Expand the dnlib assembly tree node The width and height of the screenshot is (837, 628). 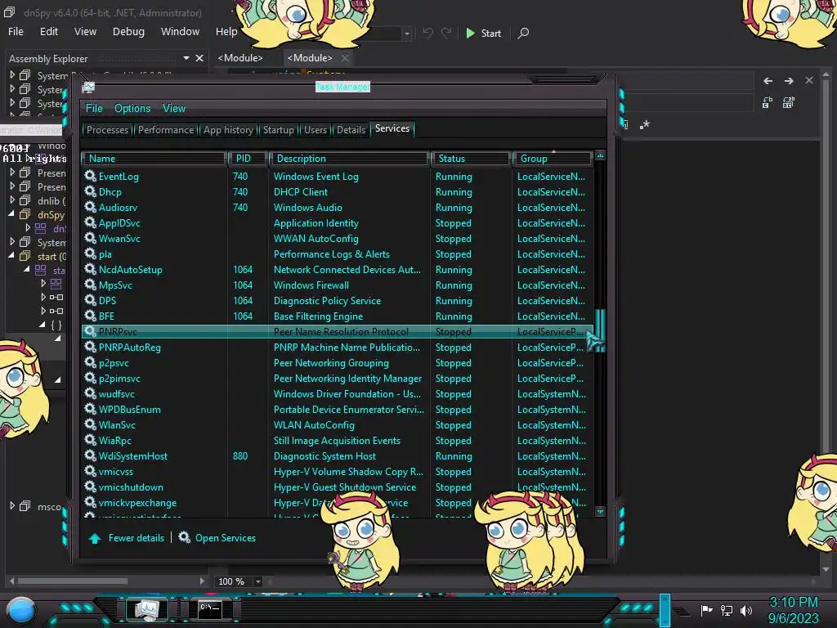(x=11, y=200)
